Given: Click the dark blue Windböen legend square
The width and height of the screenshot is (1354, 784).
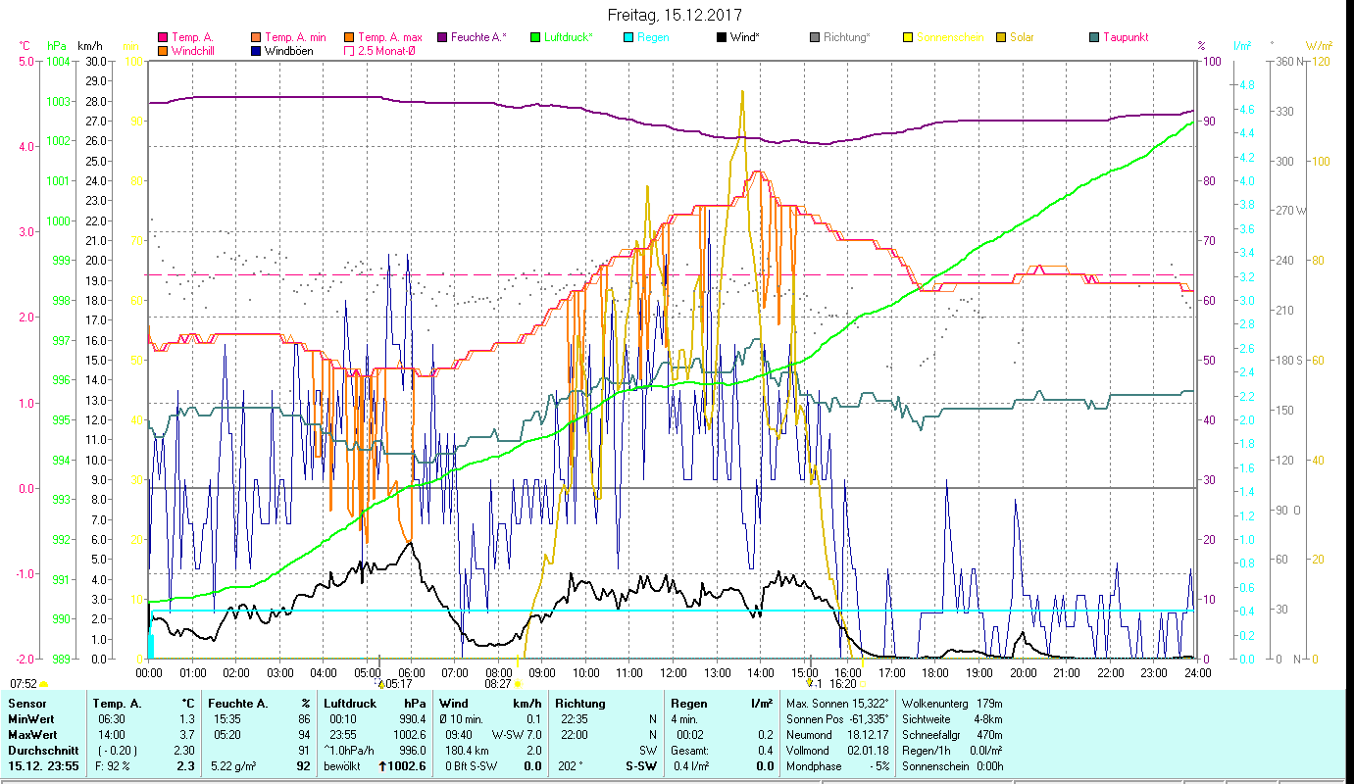Looking at the screenshot, I should 256,51.
